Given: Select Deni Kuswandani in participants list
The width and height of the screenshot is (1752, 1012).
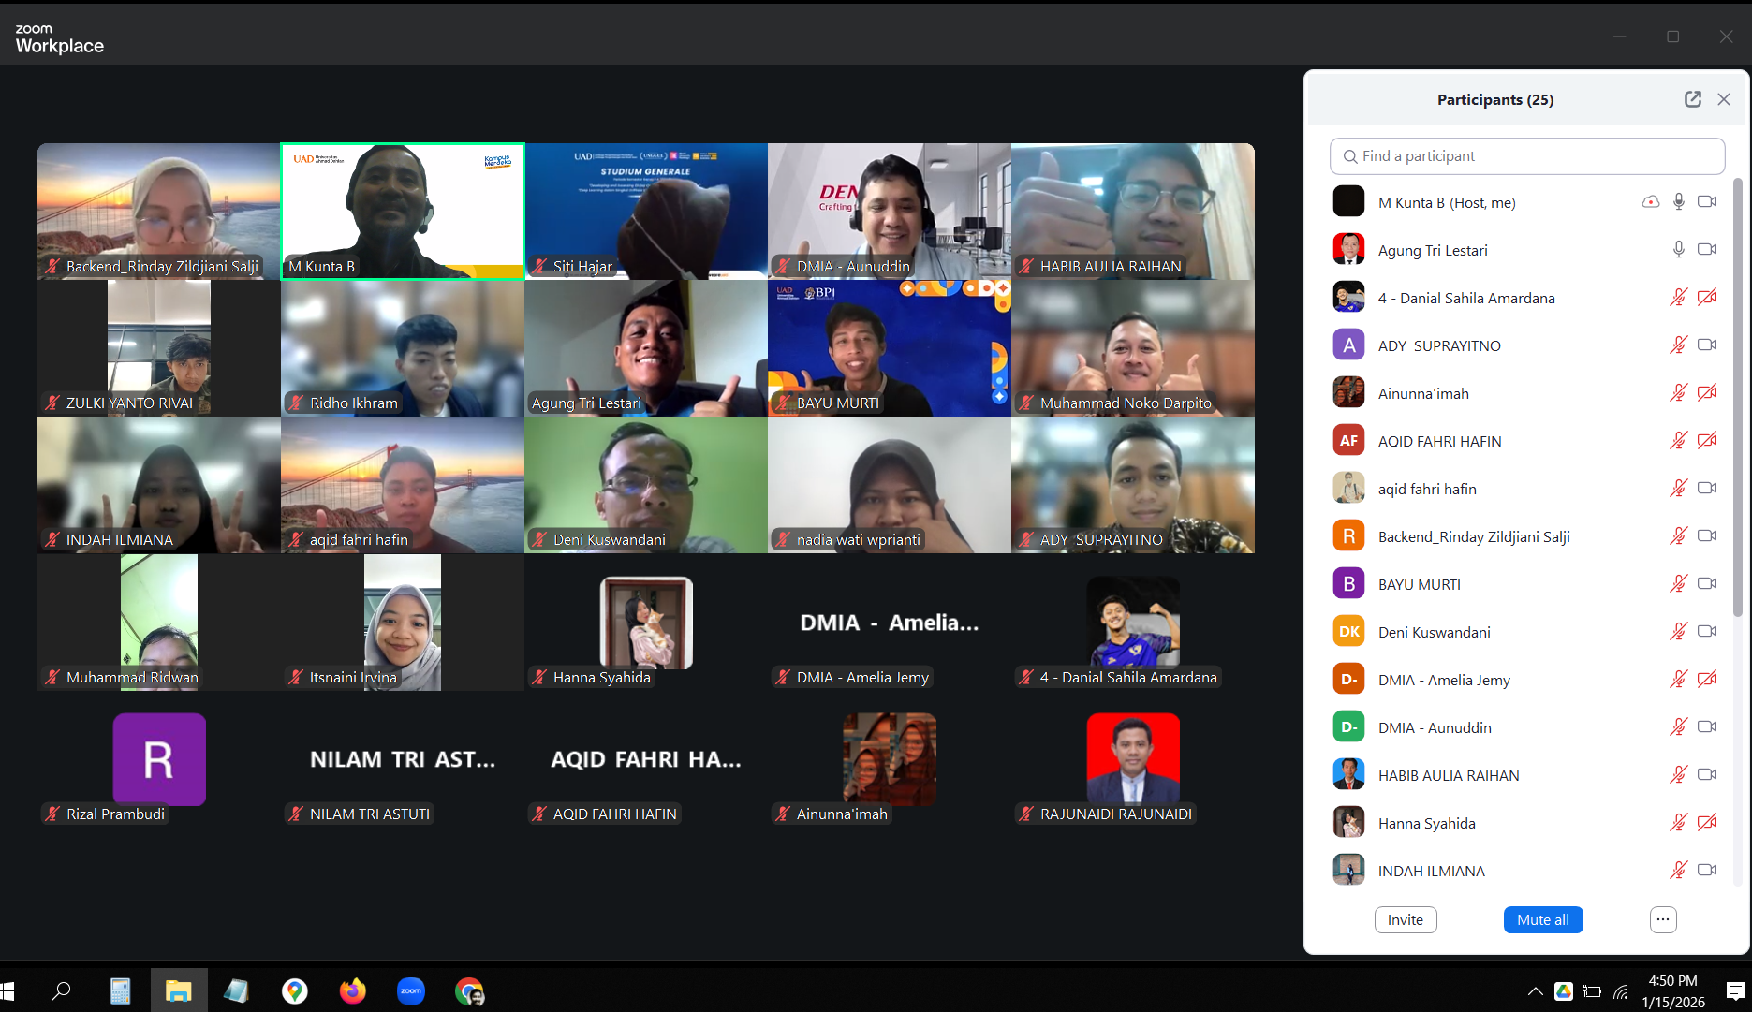Looking at the screenshot, I should [1434, 632].
